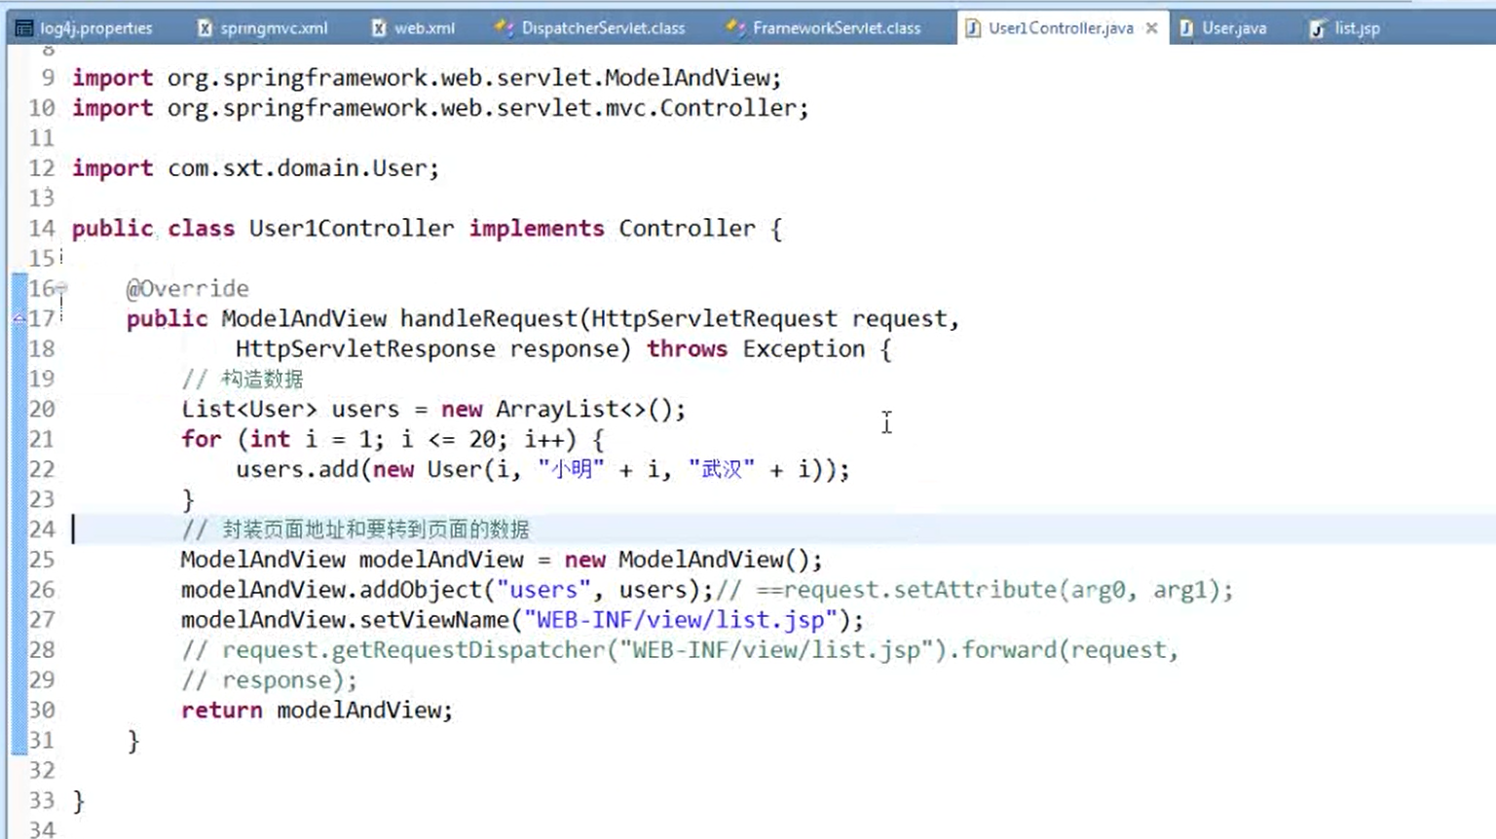The width and height of the screenshot is (1496, 839).
Task: Close the User1Controller.java tab
Action: [1152, 28]
